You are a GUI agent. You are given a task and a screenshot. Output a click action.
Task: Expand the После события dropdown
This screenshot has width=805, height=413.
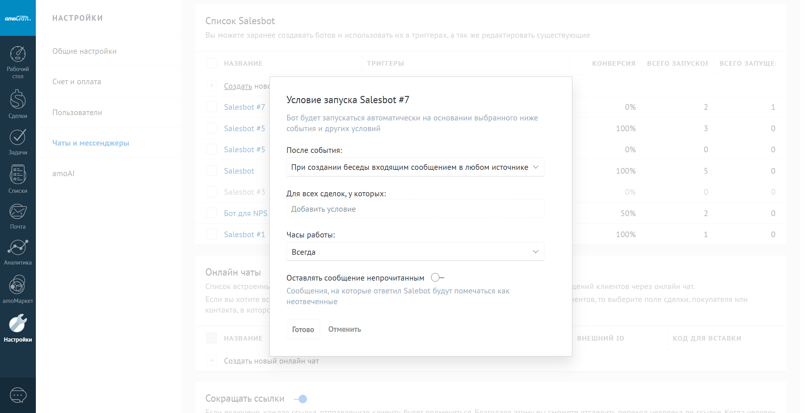(x=415, y=167)
